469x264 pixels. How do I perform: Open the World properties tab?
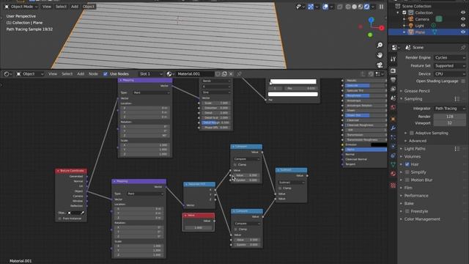coord(393,108)
